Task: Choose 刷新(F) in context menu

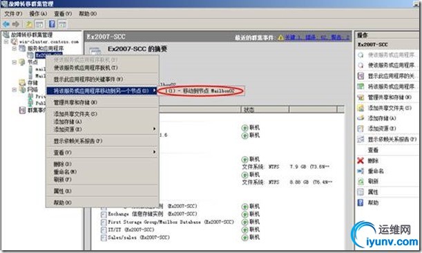Action: [102, 180]
